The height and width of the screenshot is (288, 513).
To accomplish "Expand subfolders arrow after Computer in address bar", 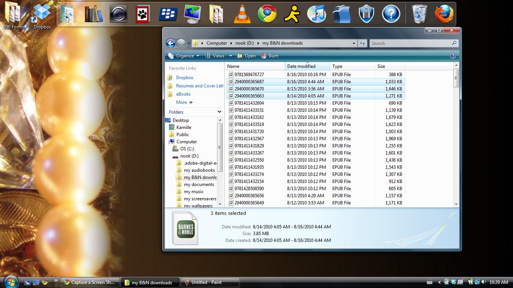I will [231, 43].
